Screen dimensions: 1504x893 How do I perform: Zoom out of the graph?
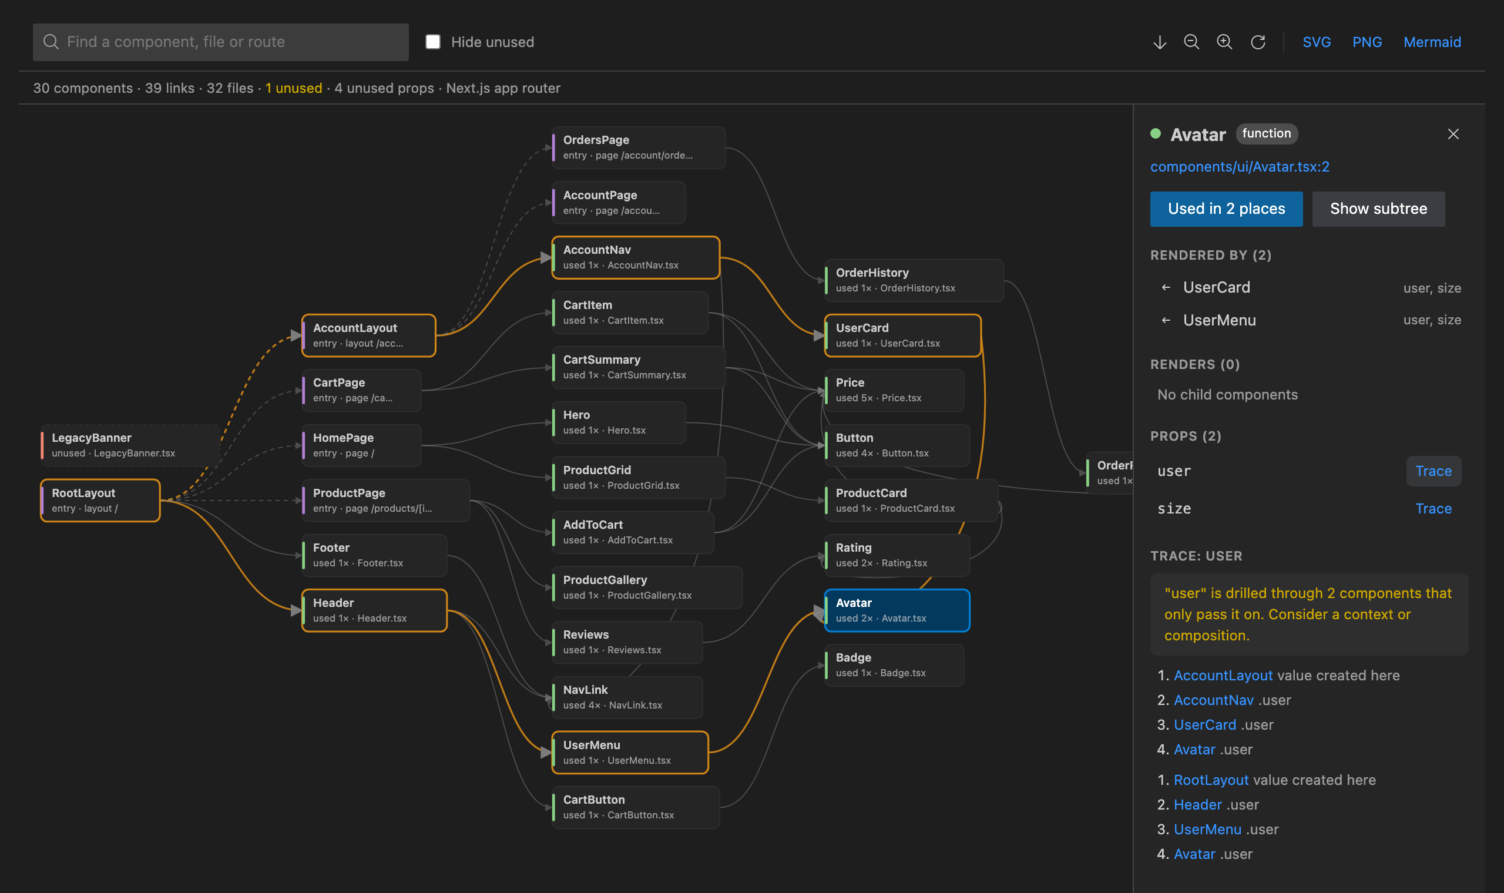tap(1191, 42)
